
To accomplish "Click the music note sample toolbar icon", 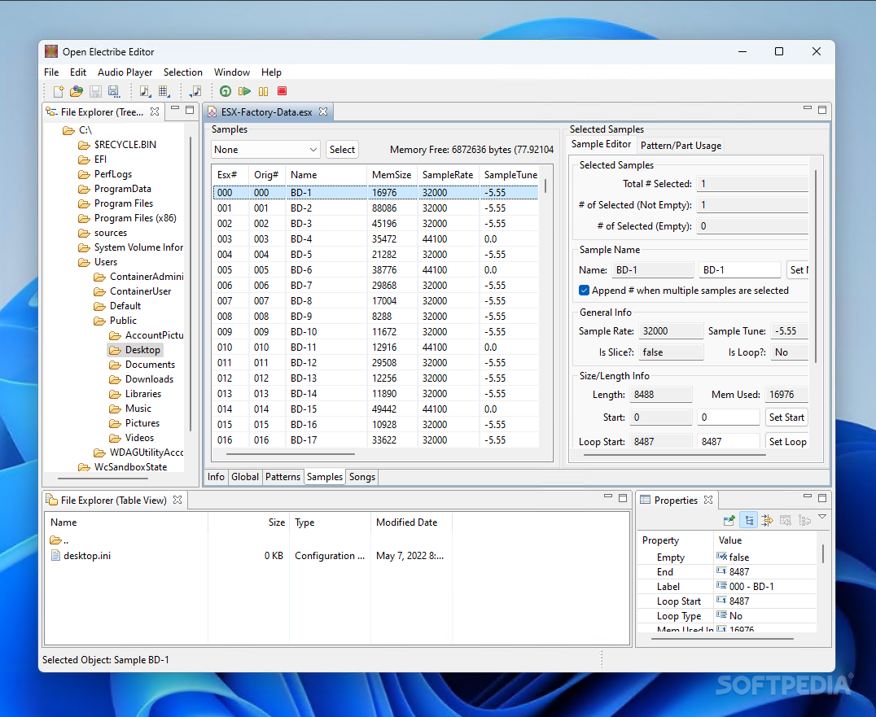I will [145, 91].
